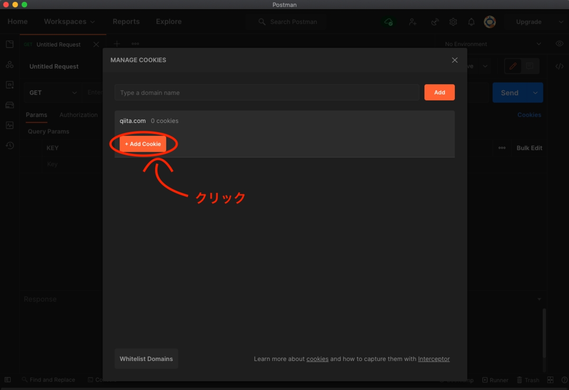Open the code snippet icon
The image size is (569, 390).
[560, 66]
